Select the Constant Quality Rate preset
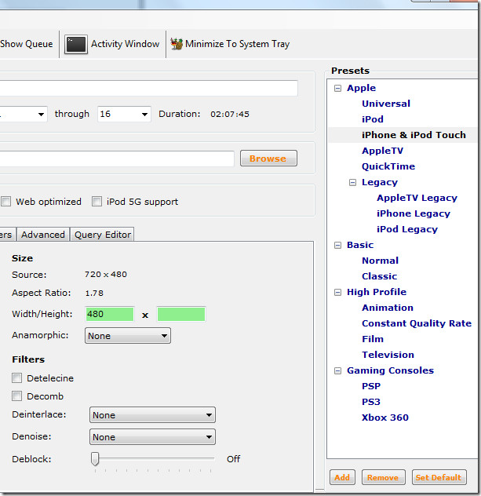The image size is (481, 496). [417, 323]
